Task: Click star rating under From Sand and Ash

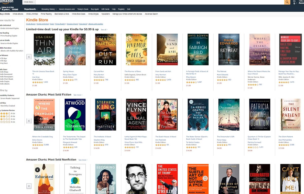Action: 161,80
